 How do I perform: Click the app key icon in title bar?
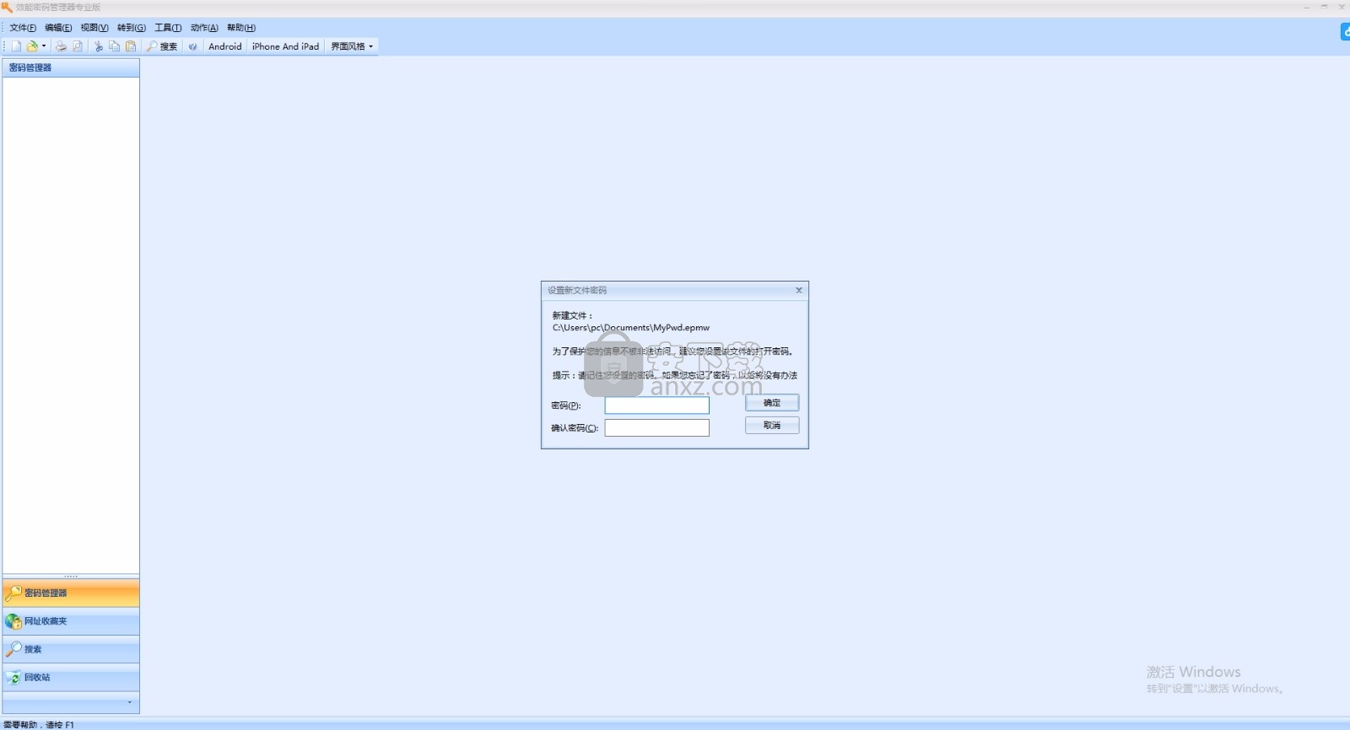pyautogui.click(x=7, y=7)
